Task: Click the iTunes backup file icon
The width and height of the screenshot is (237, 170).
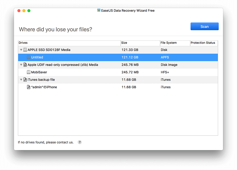Action: 25,79
